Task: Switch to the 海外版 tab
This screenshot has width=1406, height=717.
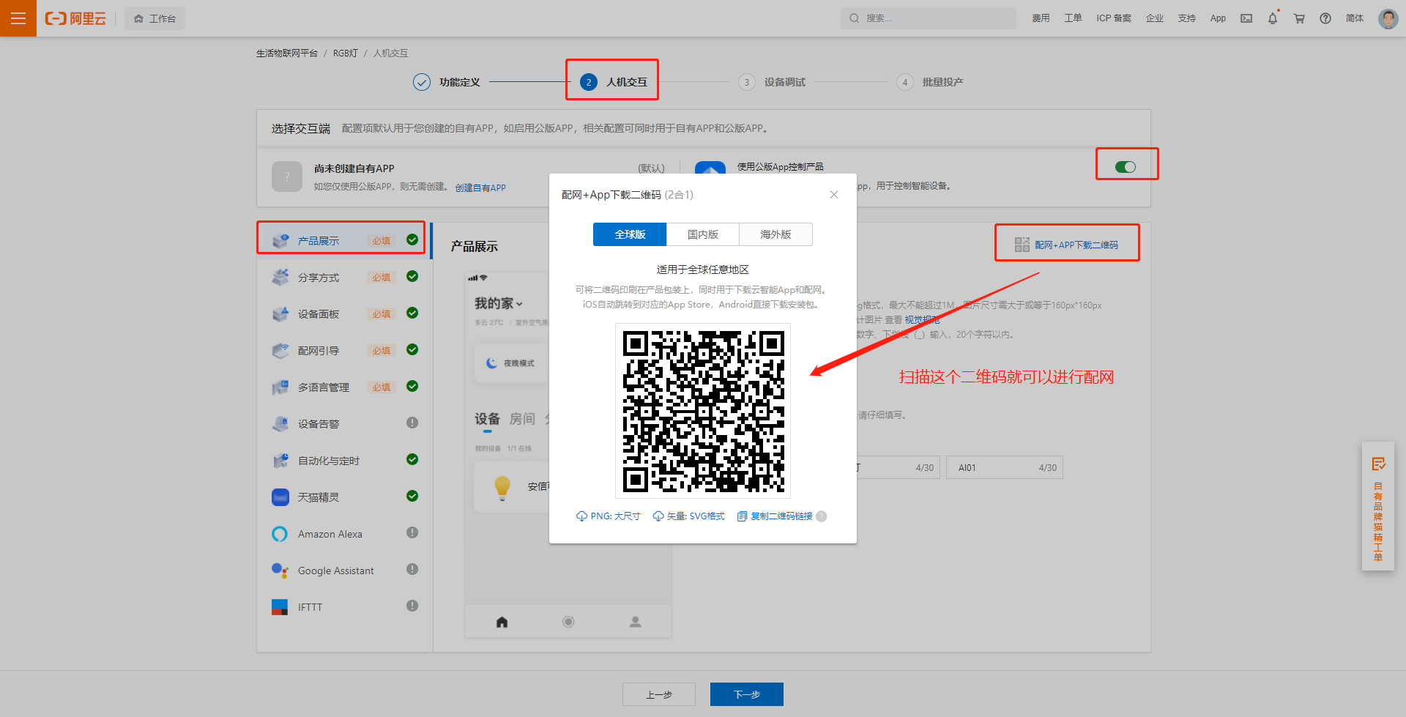Action: point(776,234)
